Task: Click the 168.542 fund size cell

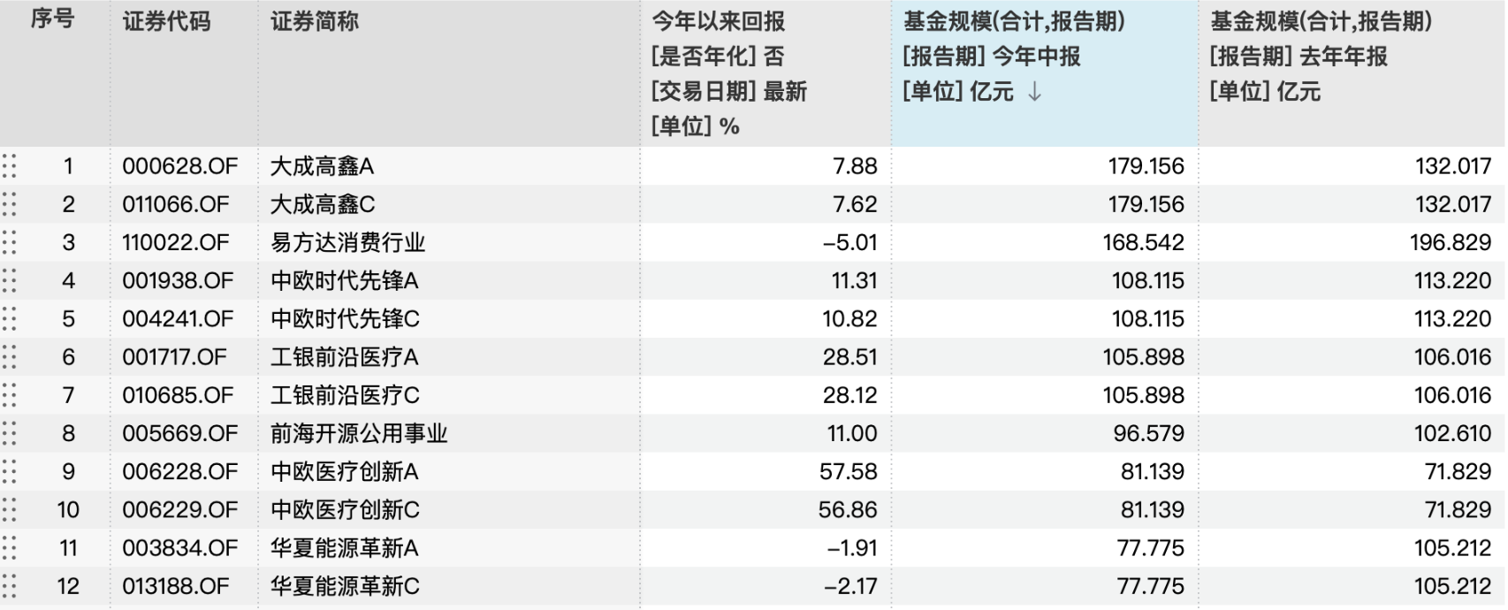Action: click(x=1143, y=242)
